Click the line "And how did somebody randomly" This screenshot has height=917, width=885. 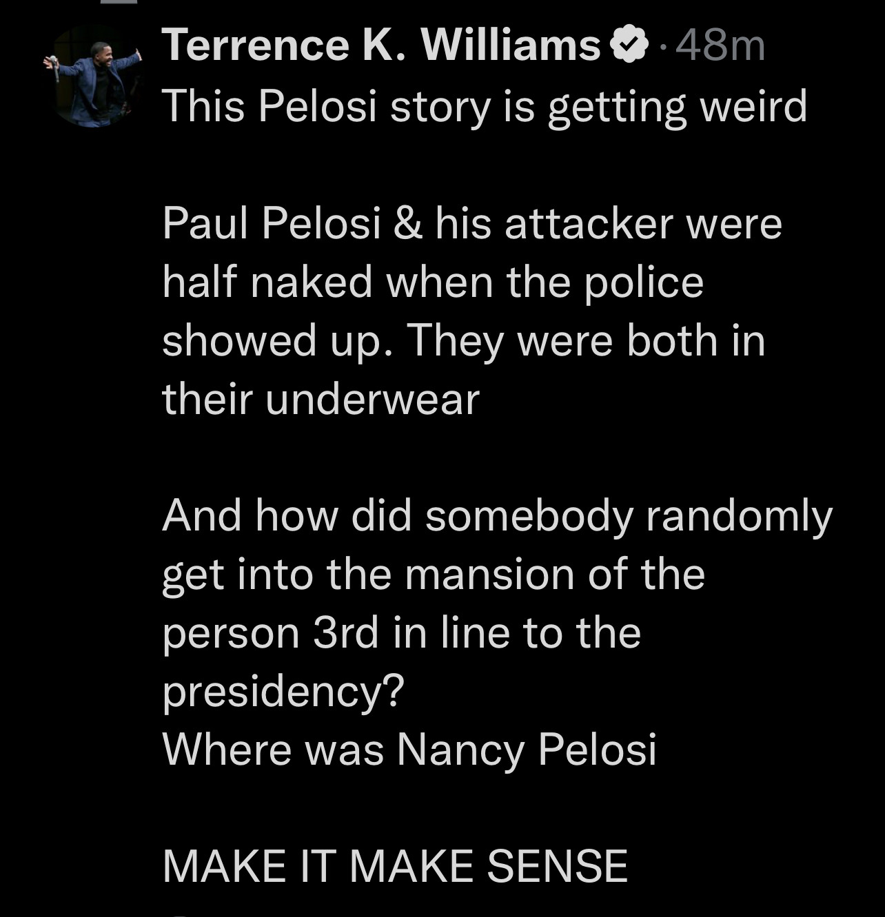coord(497,516)
